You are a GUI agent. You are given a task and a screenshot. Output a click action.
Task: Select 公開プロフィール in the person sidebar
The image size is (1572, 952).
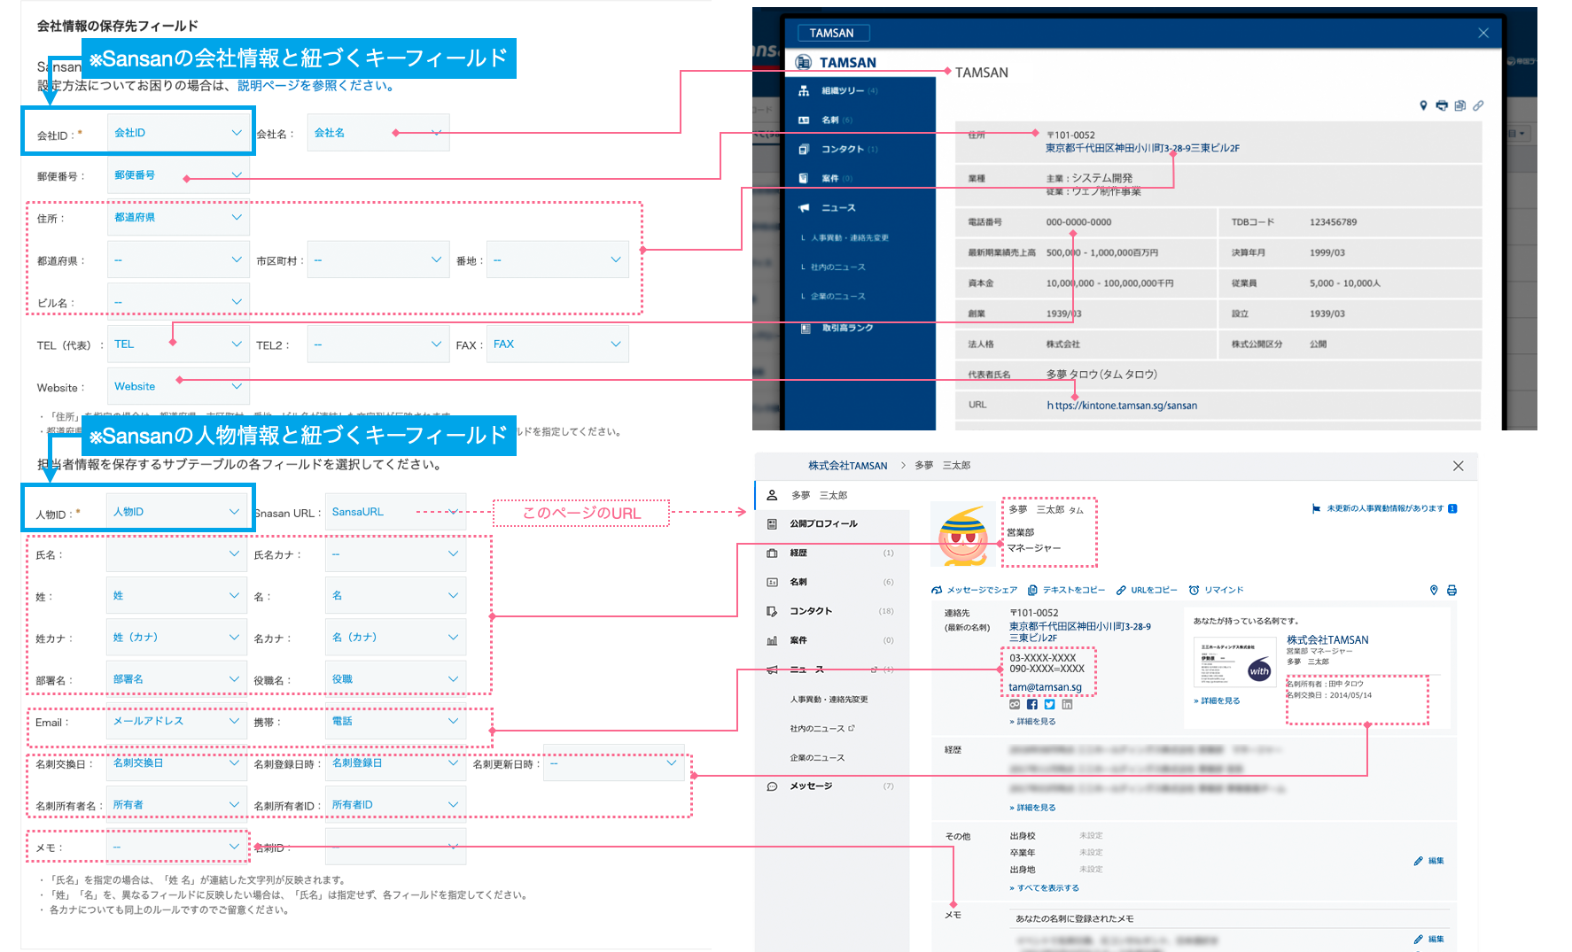(x=823, y=523)
